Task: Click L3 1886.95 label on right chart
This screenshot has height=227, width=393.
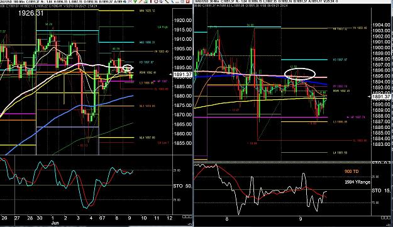Action: 340,122
